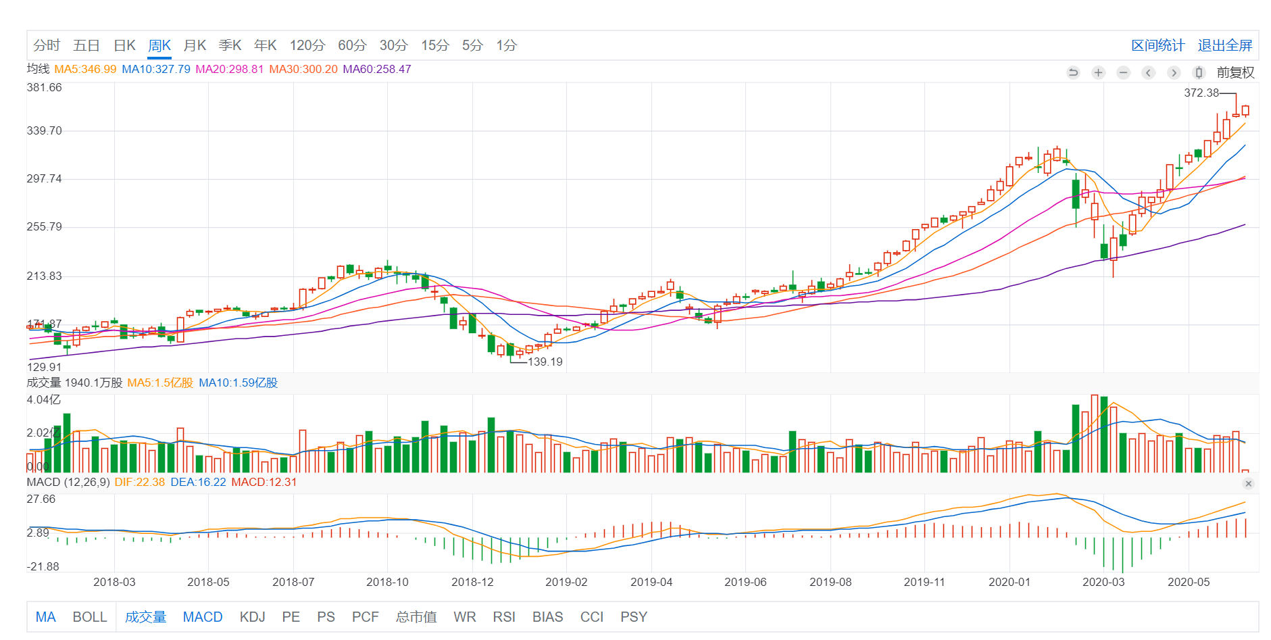The image size is (1271, 640).
Task: Select the 分时 intraday tab
Action: [47, 45]
